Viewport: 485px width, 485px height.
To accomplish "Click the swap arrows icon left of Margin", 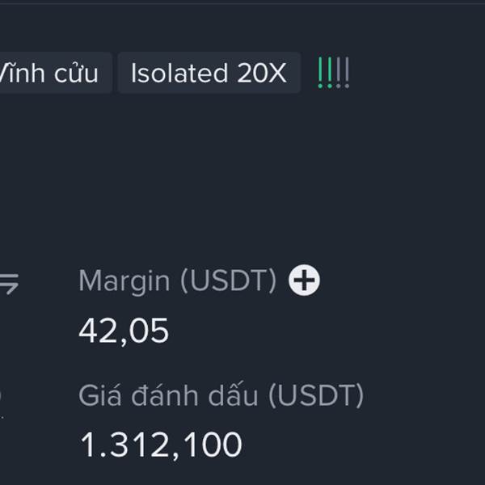I will tap(9, 283).
